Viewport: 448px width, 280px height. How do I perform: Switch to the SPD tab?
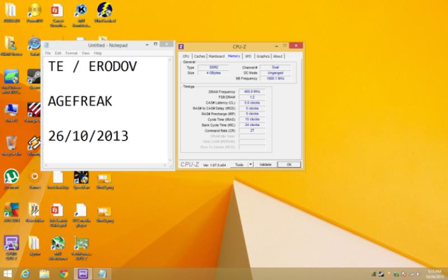(x=248, y=56)
